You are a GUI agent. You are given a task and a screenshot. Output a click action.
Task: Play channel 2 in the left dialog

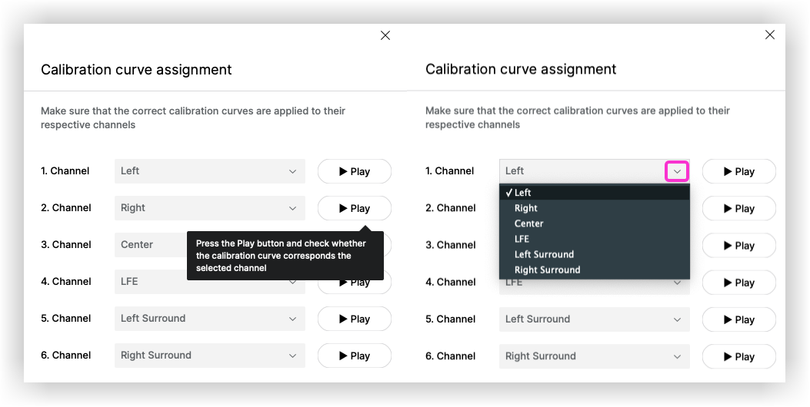click(x=355, y=208)
